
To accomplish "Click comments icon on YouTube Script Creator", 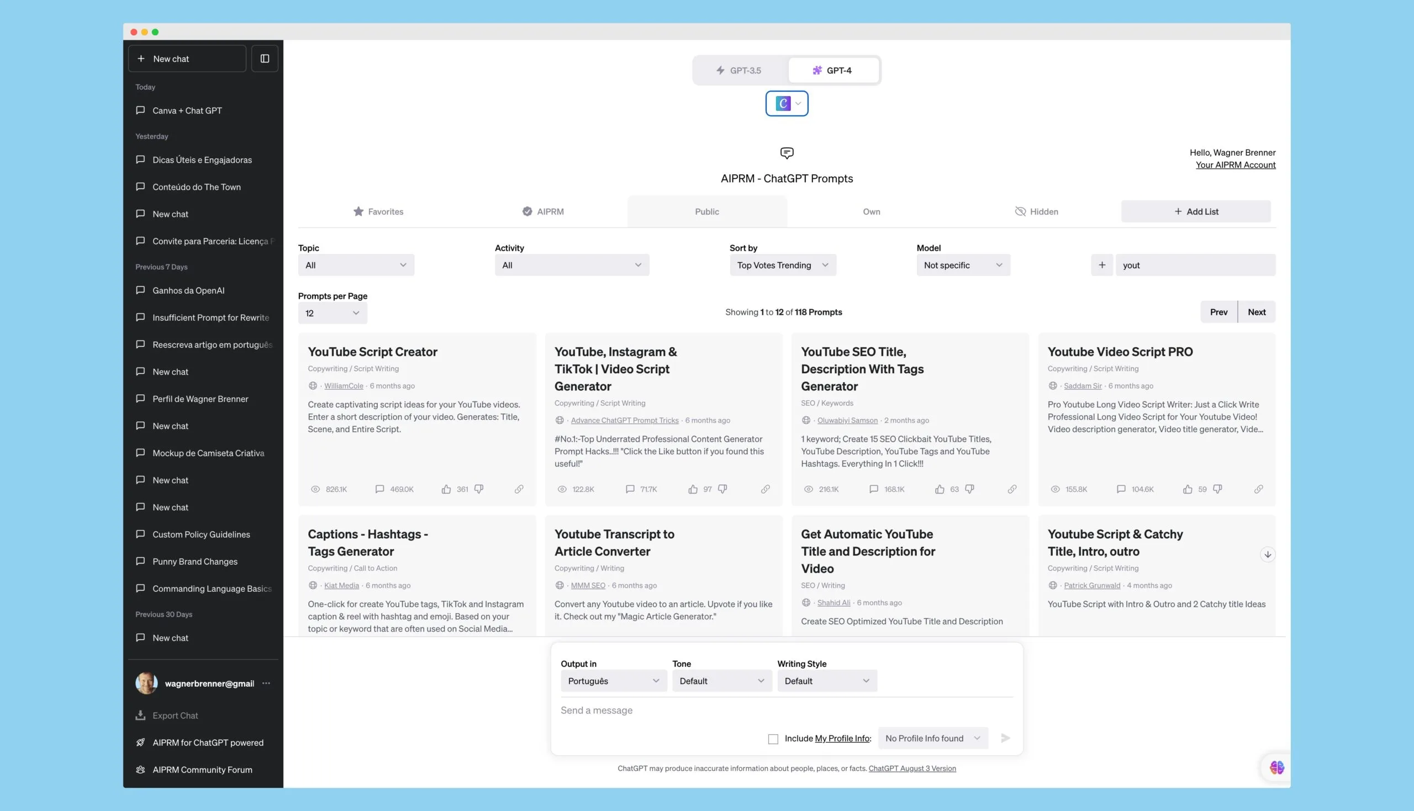I will 379,489.
